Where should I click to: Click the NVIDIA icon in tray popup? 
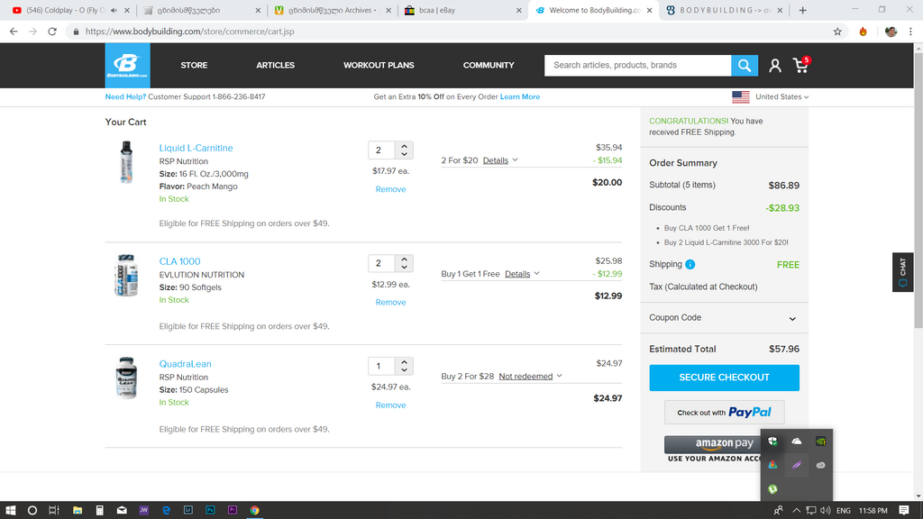[x=820, y=442]
